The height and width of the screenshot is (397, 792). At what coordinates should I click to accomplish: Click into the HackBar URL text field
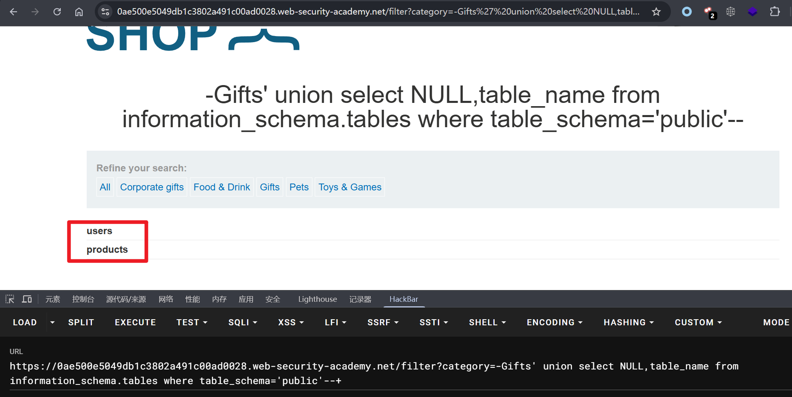365,374
